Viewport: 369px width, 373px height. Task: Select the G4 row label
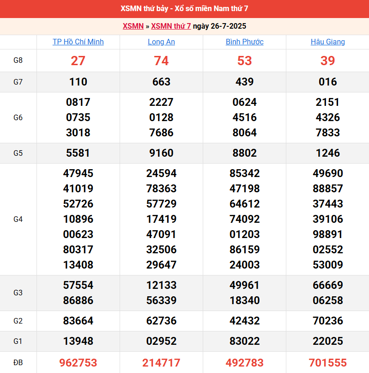pyautogui.click(x=18, y=220)
